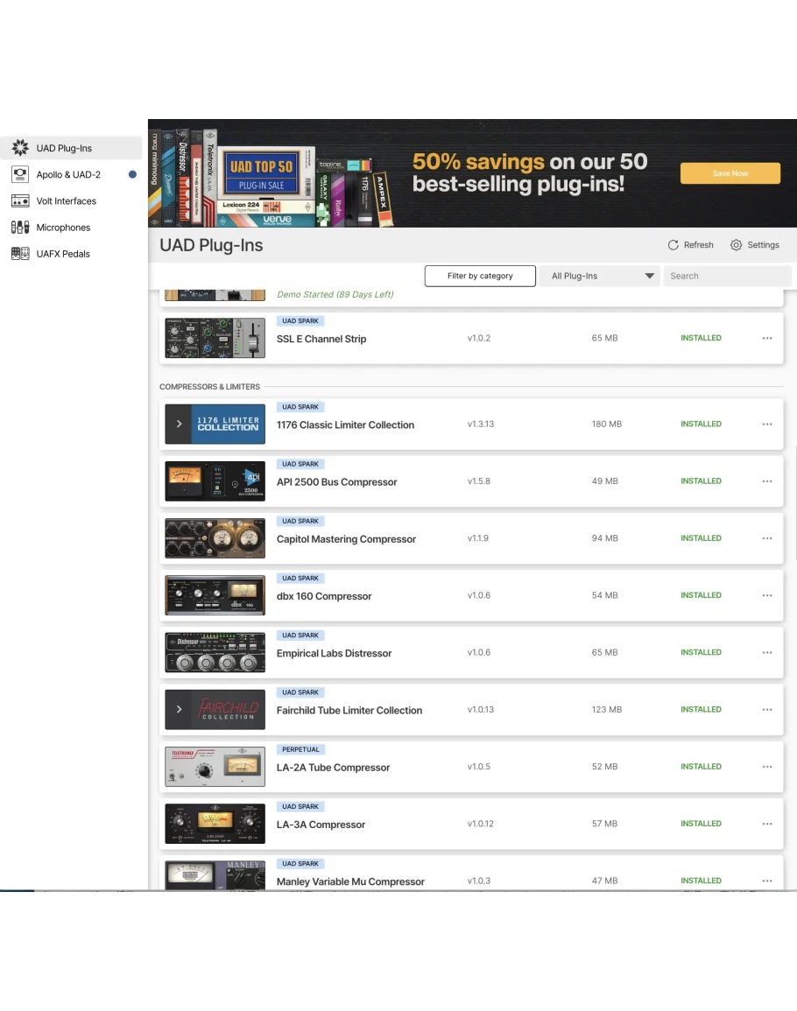Image resolution: width=797 pixels, height=1011 pixels.
Task: Open options menu for dbx 160 Compressor
Action: (x=766, y=595)
